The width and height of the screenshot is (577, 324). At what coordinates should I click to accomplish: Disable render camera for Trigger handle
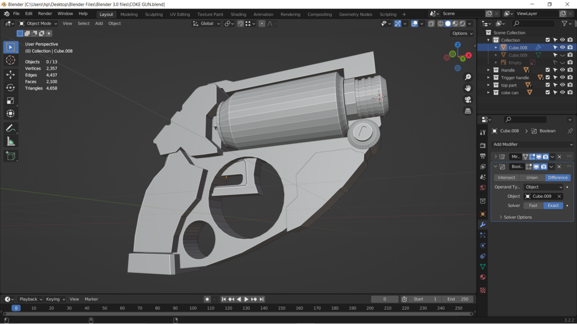tap(570, 77)
